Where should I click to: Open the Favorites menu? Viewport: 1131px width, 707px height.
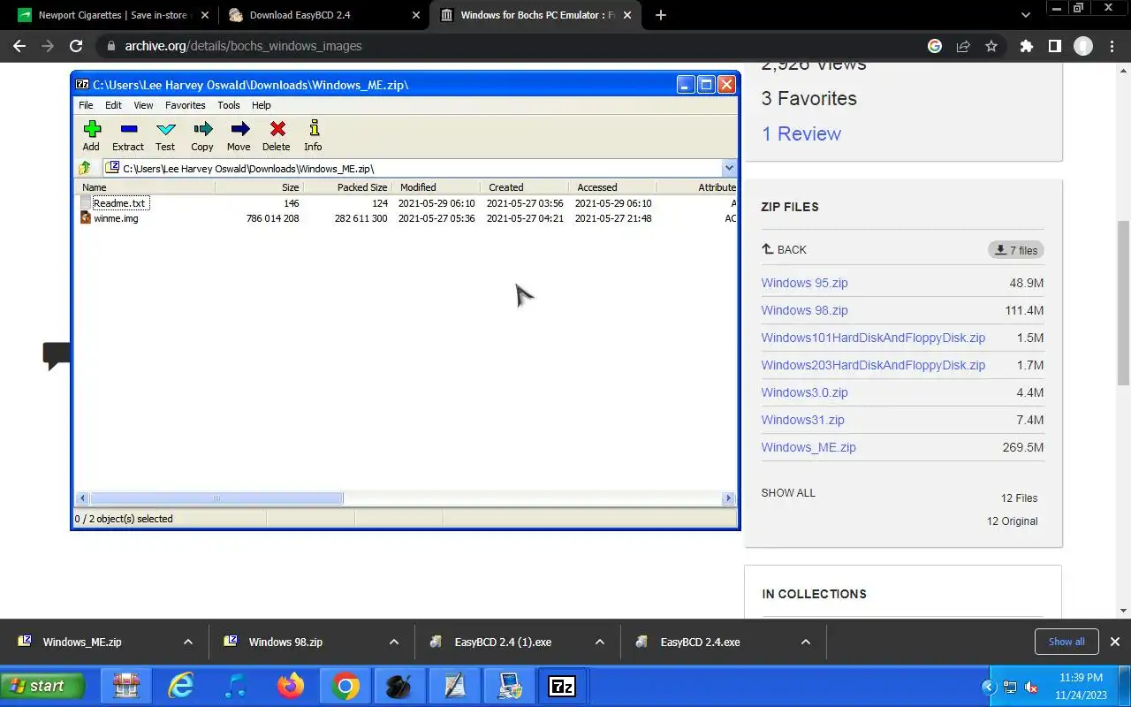tap(186, 105)
